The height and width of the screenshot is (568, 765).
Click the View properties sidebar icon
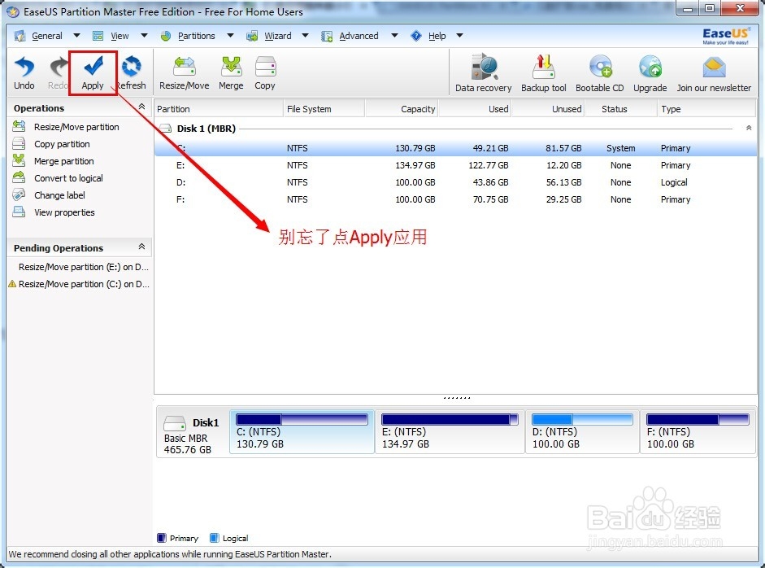[x=19, y=212]
